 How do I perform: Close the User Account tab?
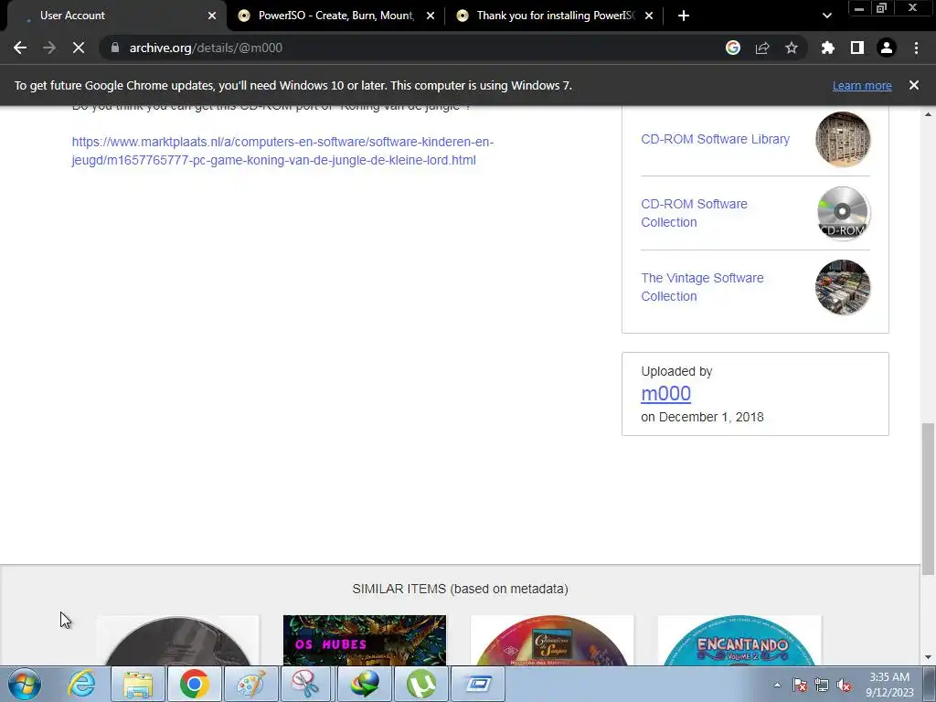[x=212, y=16]
